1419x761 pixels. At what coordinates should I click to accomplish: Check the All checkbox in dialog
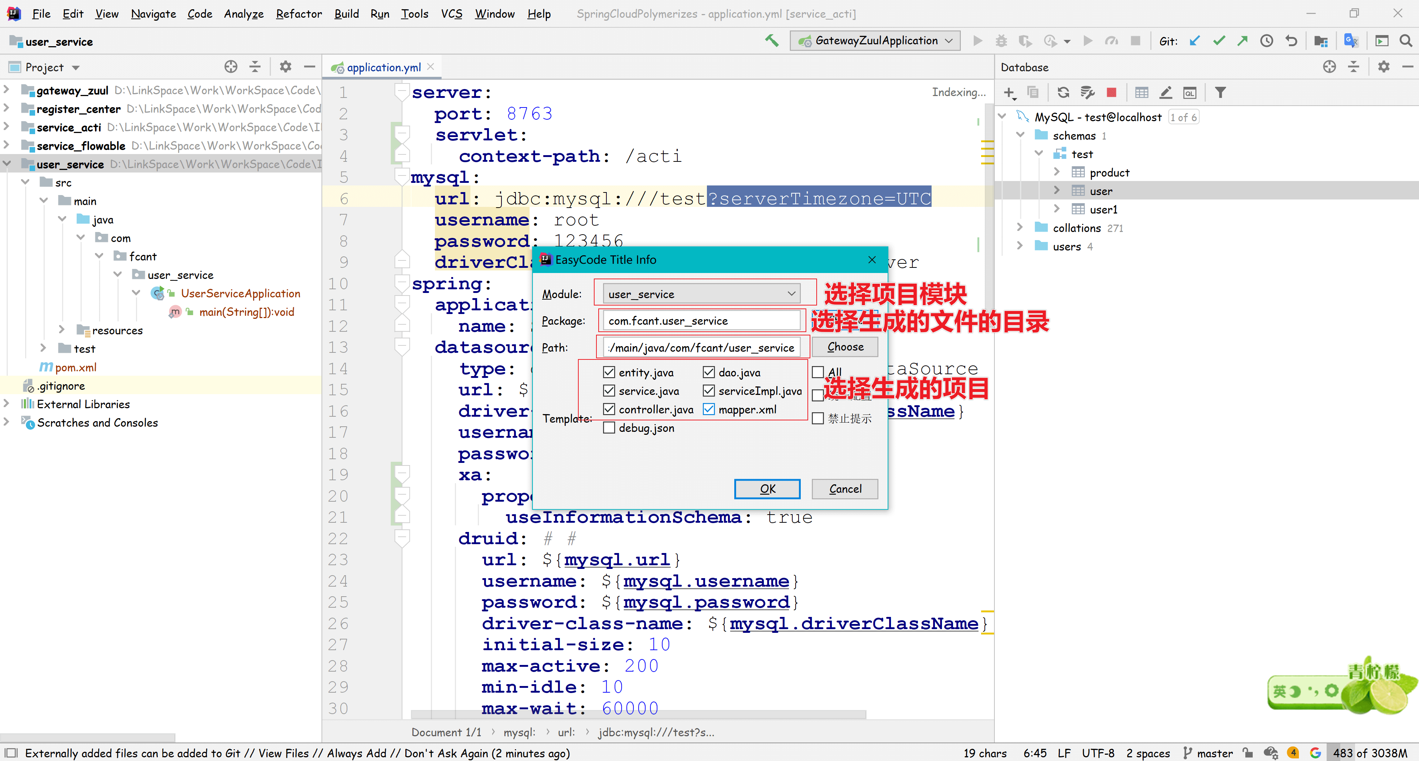(818, 372)
